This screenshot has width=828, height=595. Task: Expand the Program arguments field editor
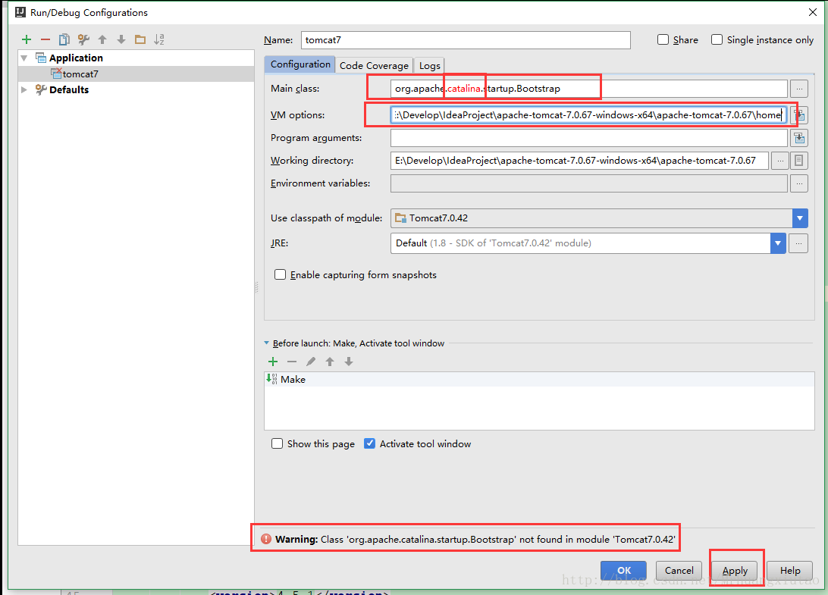coord(799,138)
